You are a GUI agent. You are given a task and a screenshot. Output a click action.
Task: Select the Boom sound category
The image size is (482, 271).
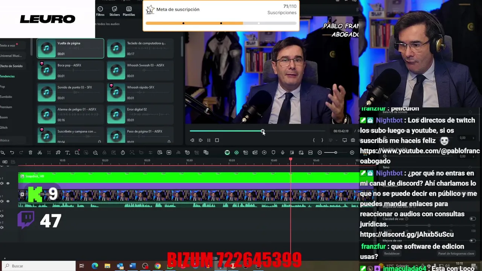(x=4, y=117)
